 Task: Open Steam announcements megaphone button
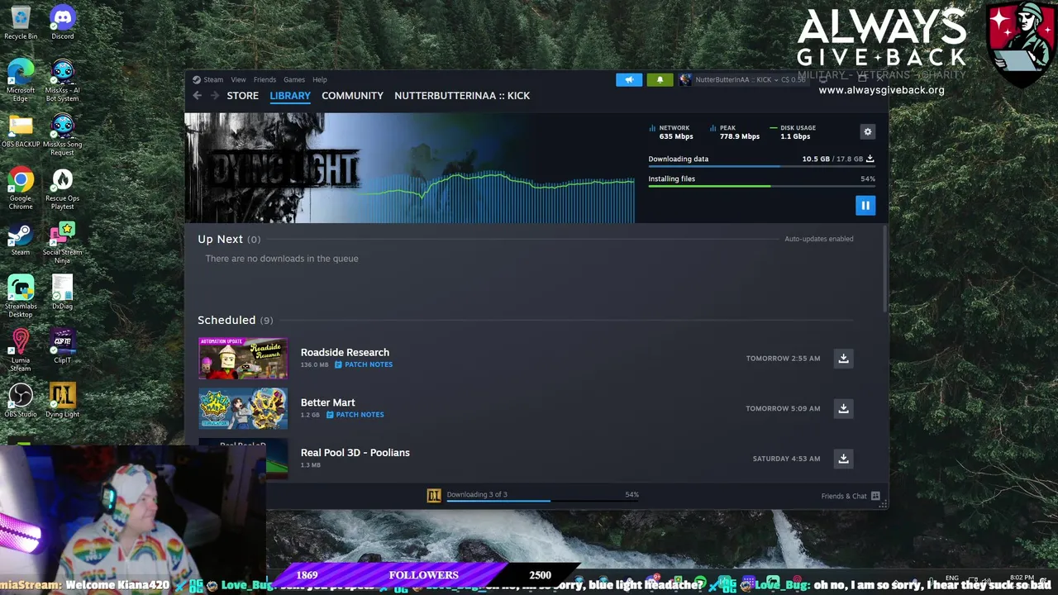point(629,79)
